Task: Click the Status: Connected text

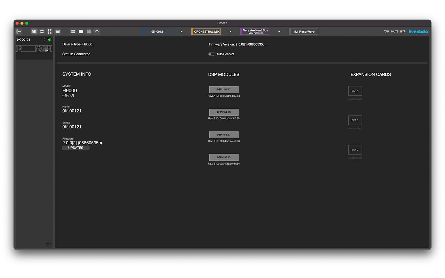Action: pos(76,54)
